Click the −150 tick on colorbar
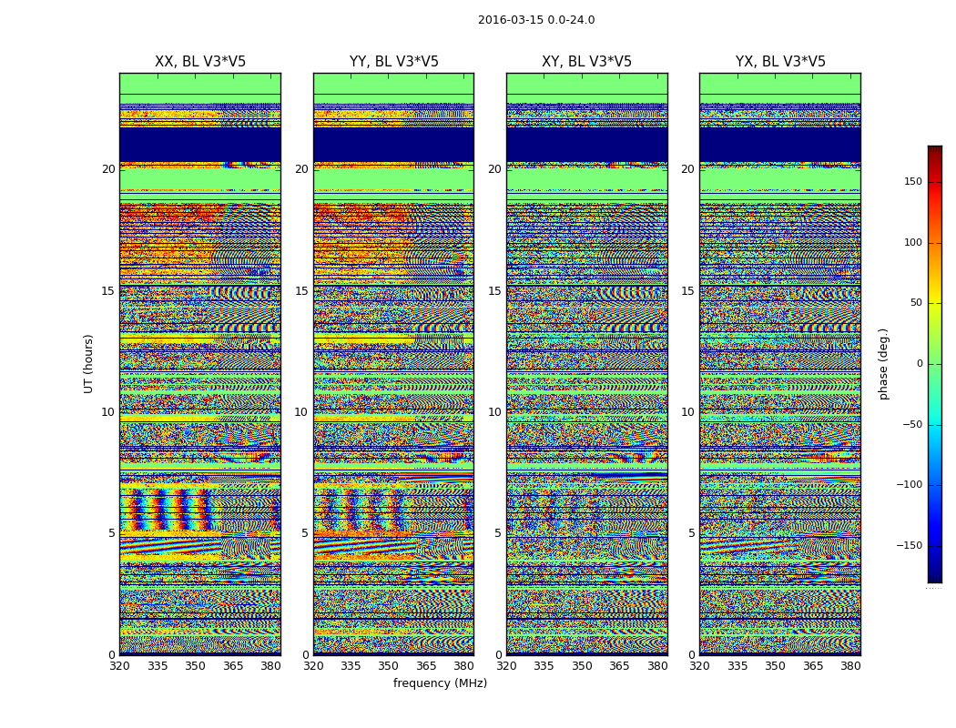This screenshot has width=956, height=728. [910, 545]
